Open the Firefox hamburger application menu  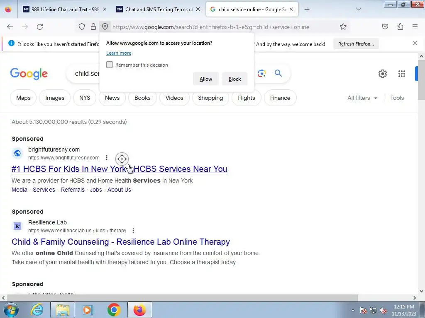click(x=415, y=26)
